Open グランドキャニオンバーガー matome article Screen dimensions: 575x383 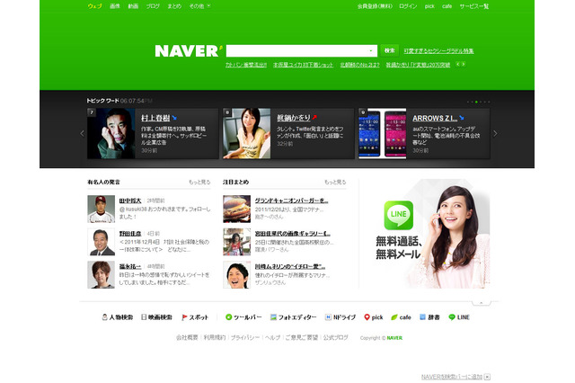(x=291, y=200)
